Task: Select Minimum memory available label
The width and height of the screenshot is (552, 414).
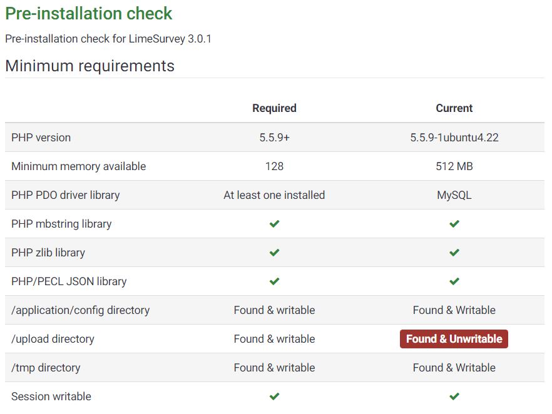Action: [78, 166]
